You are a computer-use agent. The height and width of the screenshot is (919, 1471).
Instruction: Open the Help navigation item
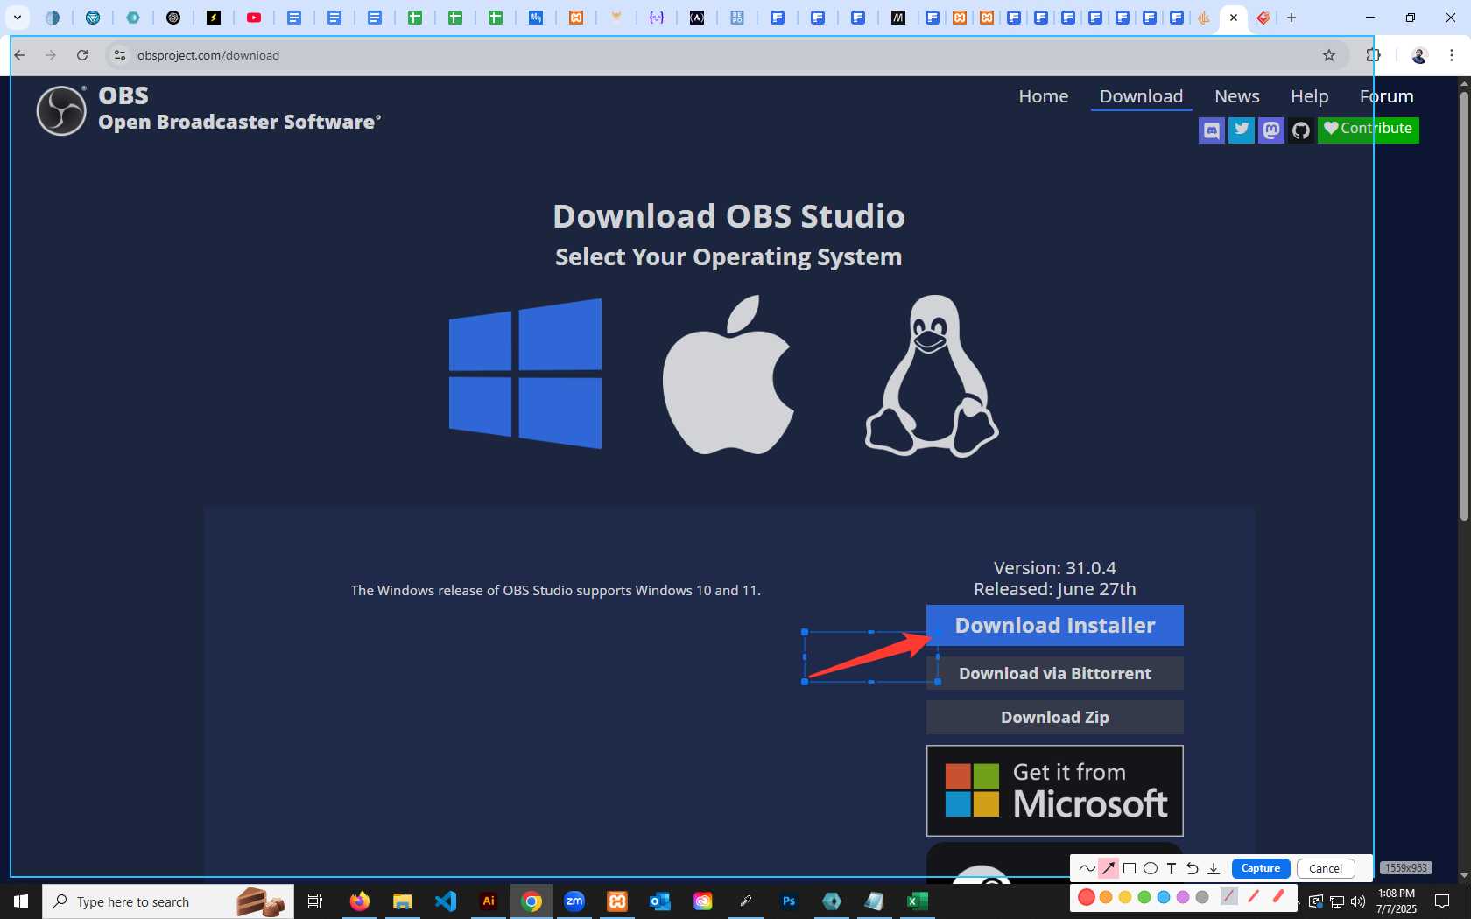[1309, 96]
